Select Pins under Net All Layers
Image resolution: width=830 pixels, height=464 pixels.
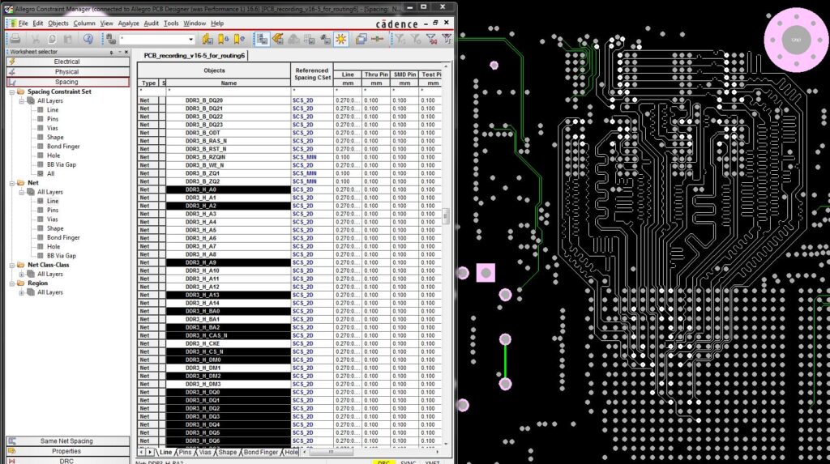click(x=52, y=210)
